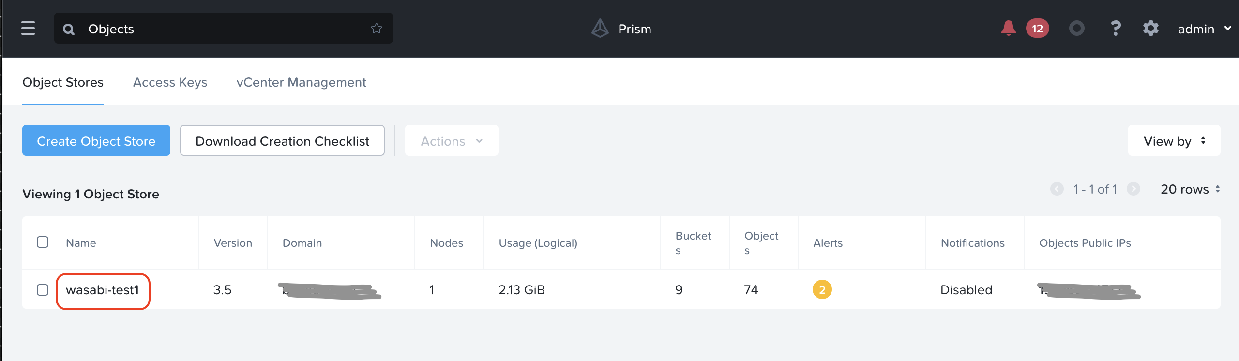This screenshot has height=361, width=1239.
Task: Open the vCenter Management tab
Action: (301, 82)
